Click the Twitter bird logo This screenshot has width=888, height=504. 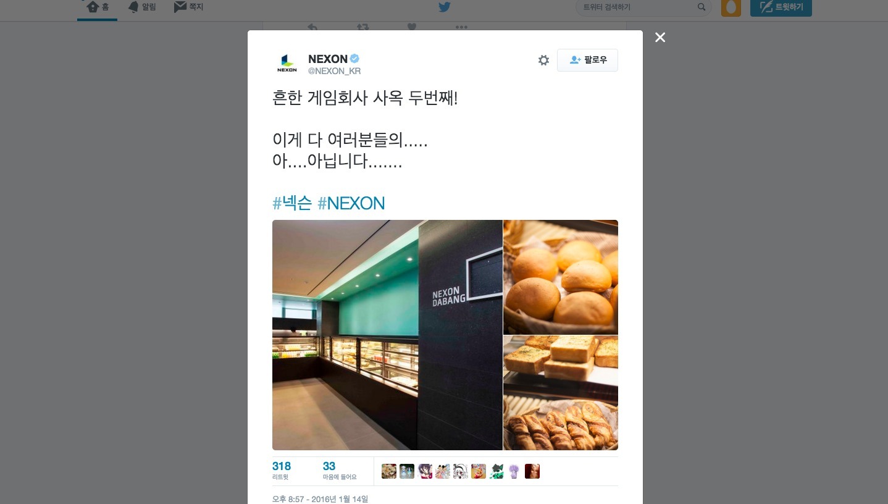(444, 7)
